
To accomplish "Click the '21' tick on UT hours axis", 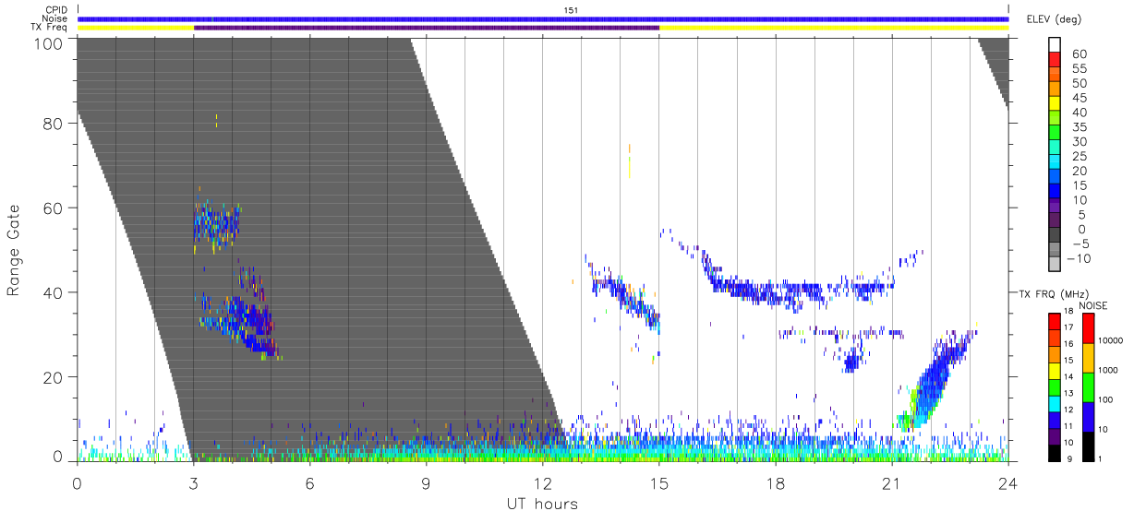I will pyautogui.click(x=892, y=482).
